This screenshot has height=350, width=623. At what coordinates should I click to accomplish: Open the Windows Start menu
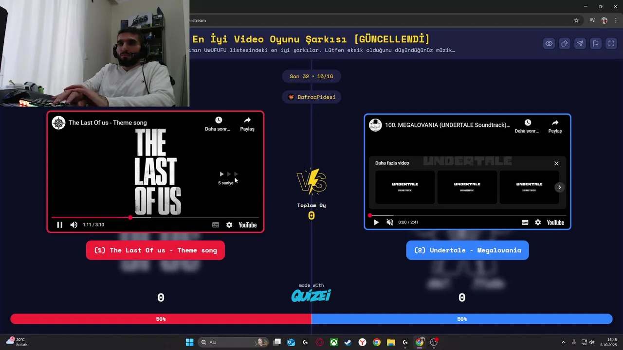point(189,342)
